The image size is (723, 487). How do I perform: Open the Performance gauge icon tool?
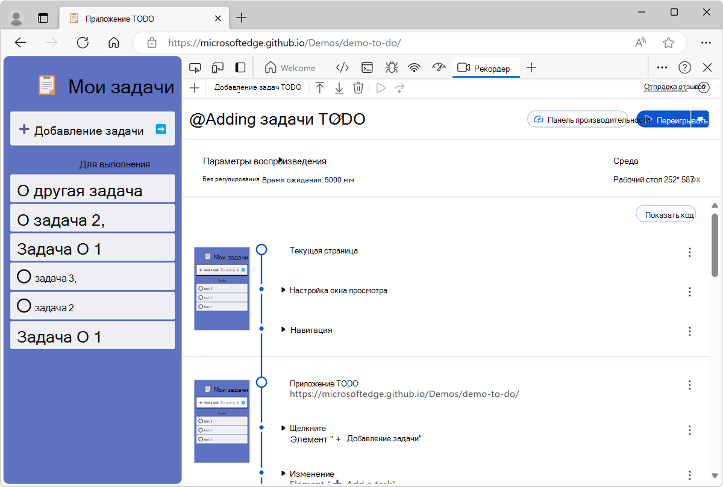point(439,68)
